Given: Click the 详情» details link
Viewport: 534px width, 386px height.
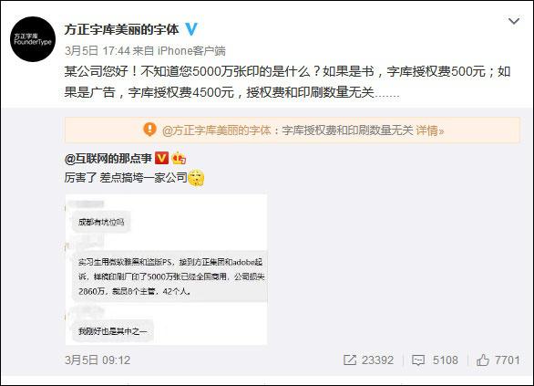Looking at the screenshot, I should [430, 130].
